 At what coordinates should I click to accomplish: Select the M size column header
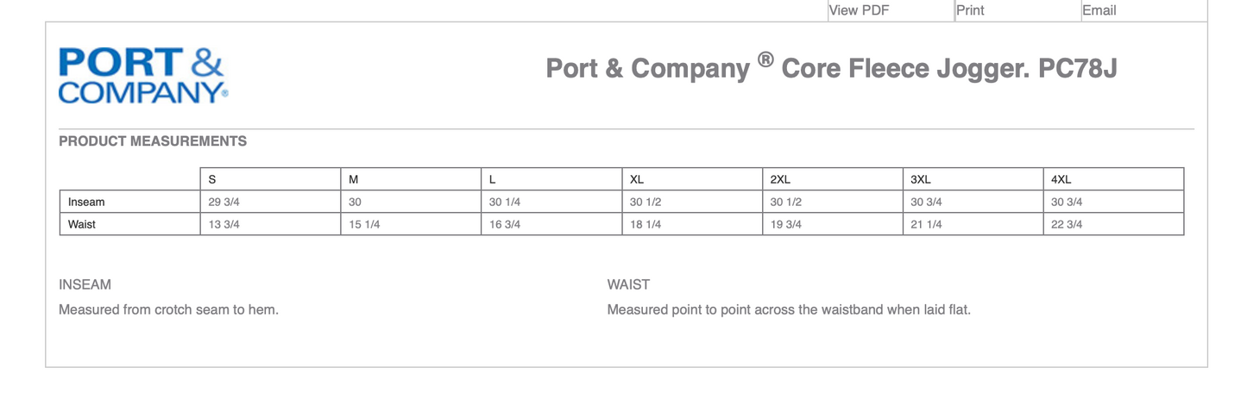pyautogui.click(x=353, y=179)
